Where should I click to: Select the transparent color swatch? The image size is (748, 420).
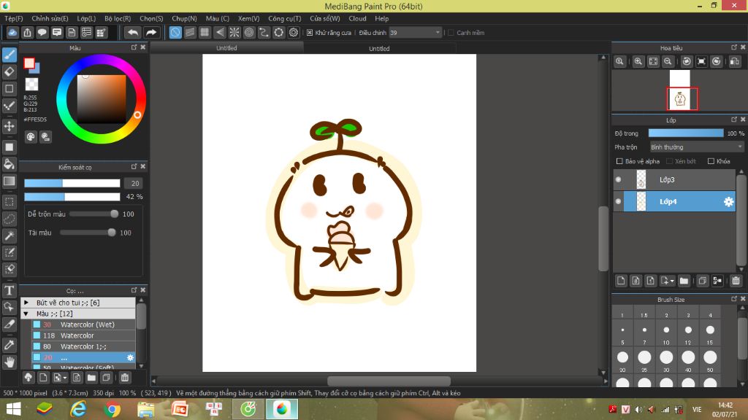[x=31, y=85]
